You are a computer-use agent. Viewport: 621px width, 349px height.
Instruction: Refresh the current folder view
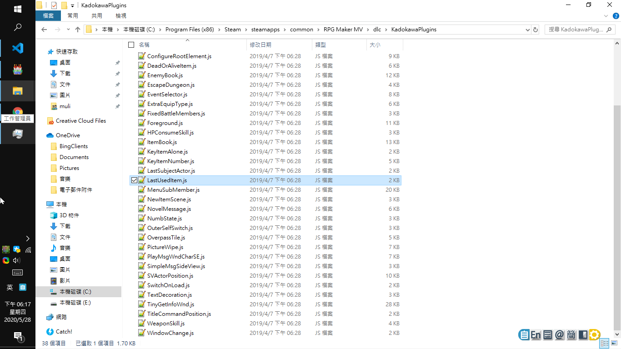(535, 30)
